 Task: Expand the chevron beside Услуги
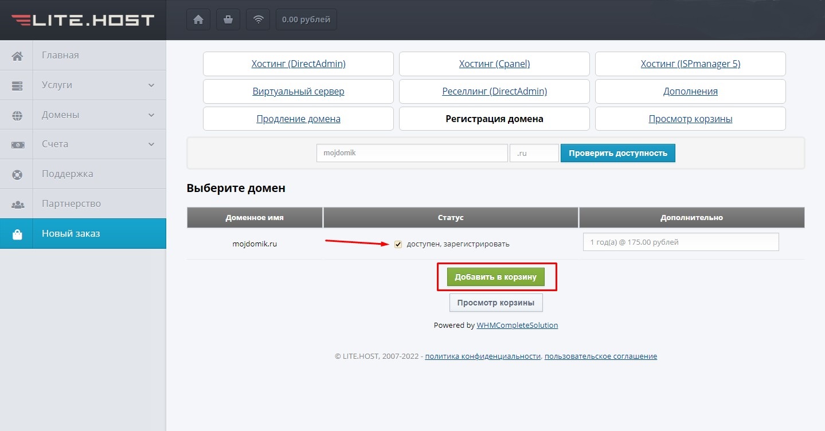[151, 85]
